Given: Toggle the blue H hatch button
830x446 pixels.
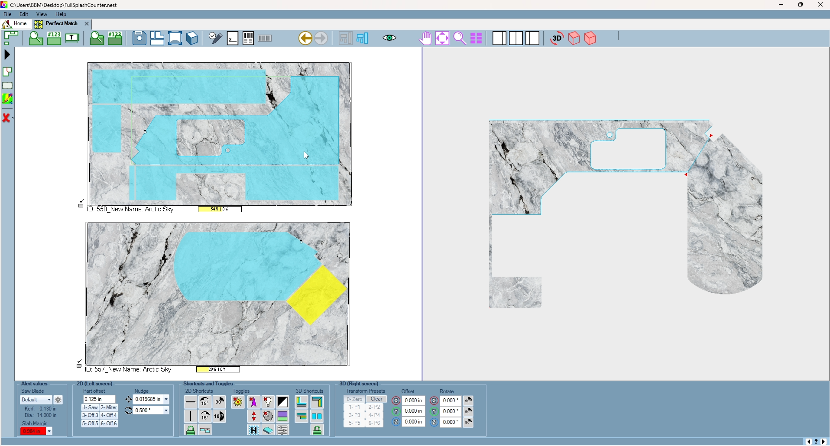Looking at the screenshot, I should click(254, 430).
